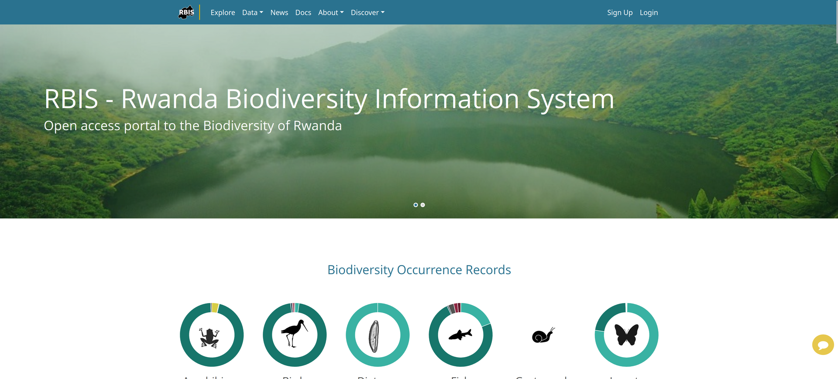Image resolution: width=838 pixels, height=379 pixels.
Task: Open the Discover dropdown menu
Action: pyautogui.click(x=367, y=13)
